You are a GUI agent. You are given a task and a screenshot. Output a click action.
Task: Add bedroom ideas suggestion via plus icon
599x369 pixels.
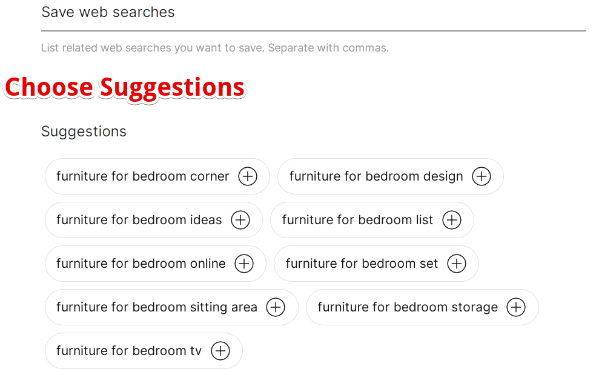tap(240, 219)
